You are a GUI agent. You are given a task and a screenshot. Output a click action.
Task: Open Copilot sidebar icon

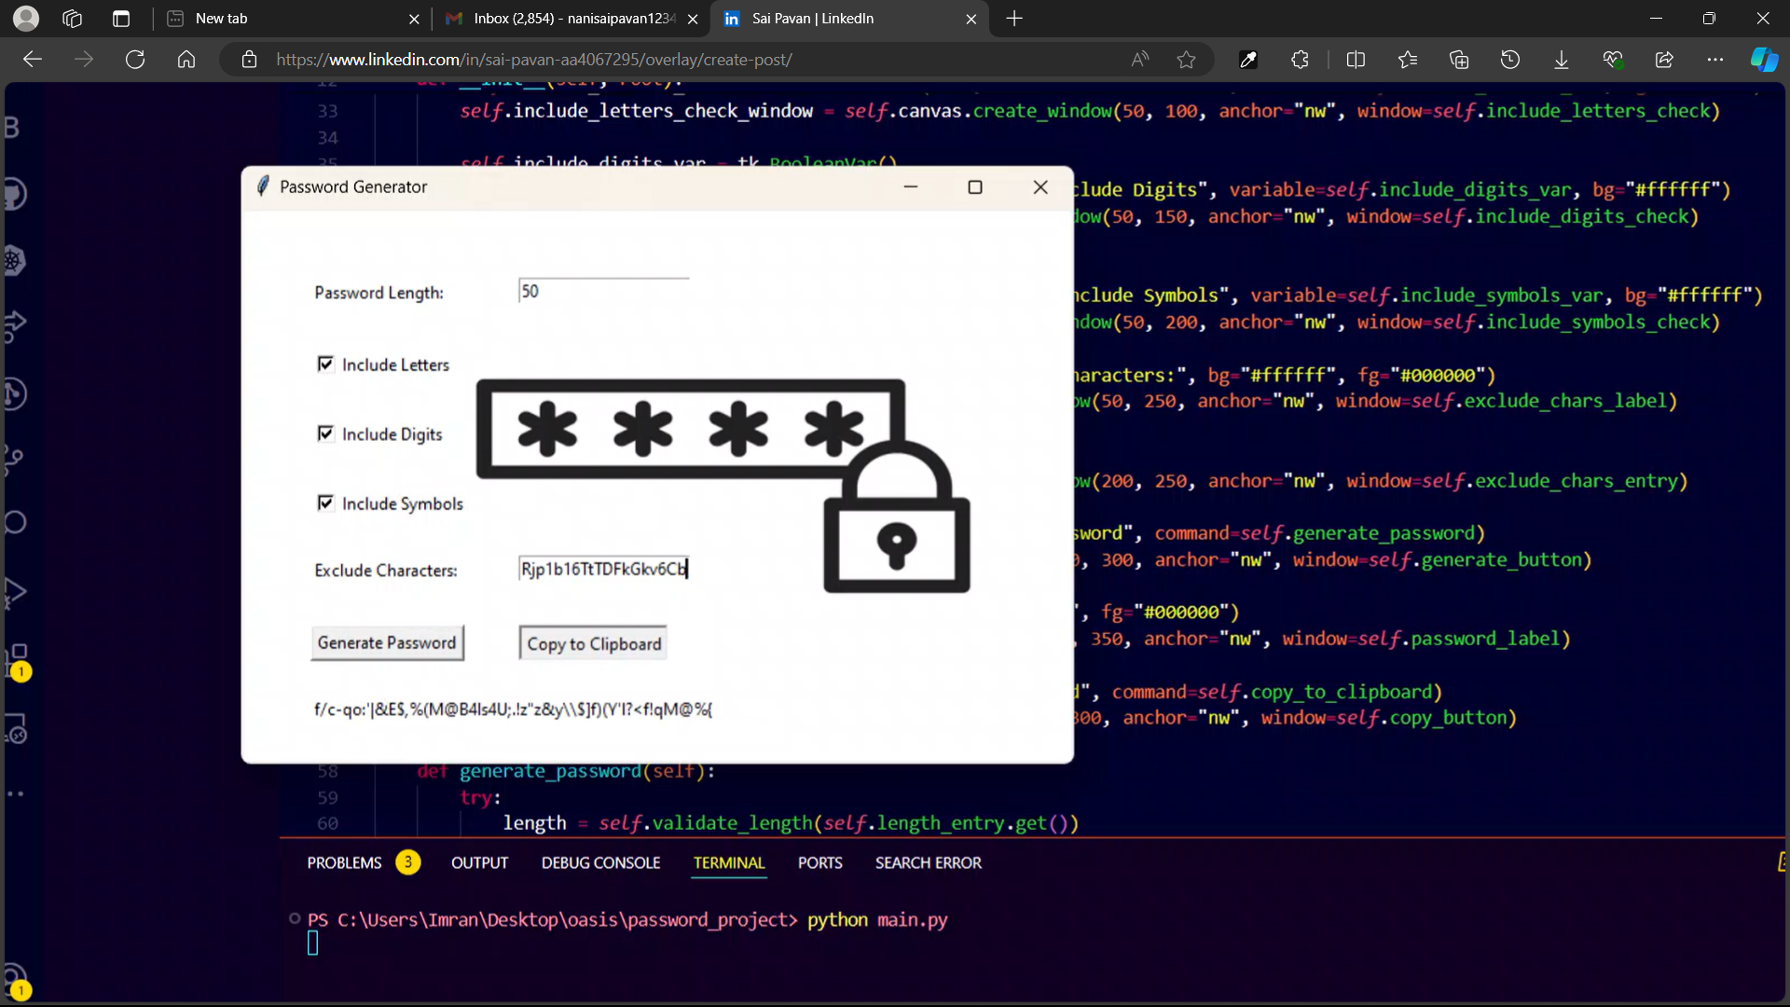point(1763,60)
